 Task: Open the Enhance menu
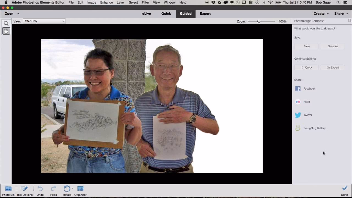(106, 2)
